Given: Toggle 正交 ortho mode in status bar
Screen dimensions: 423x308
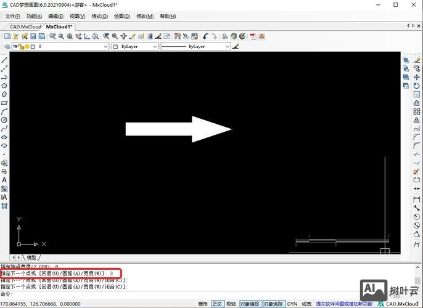Looking at the screenshot, I should pyautogui.click(x=218, y=304).
